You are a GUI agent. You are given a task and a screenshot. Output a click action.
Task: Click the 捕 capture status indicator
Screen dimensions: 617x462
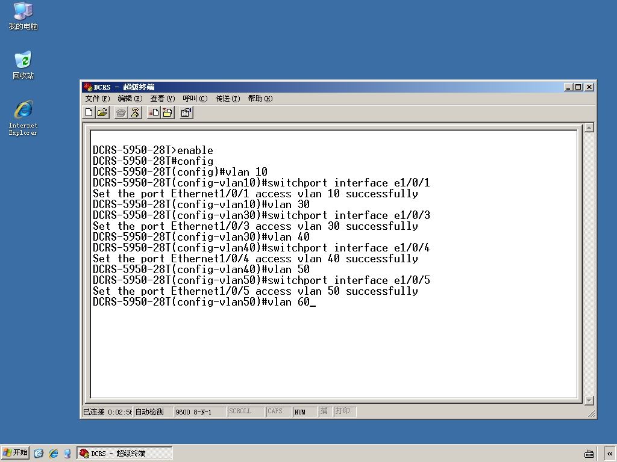click(x=325, y=411)
